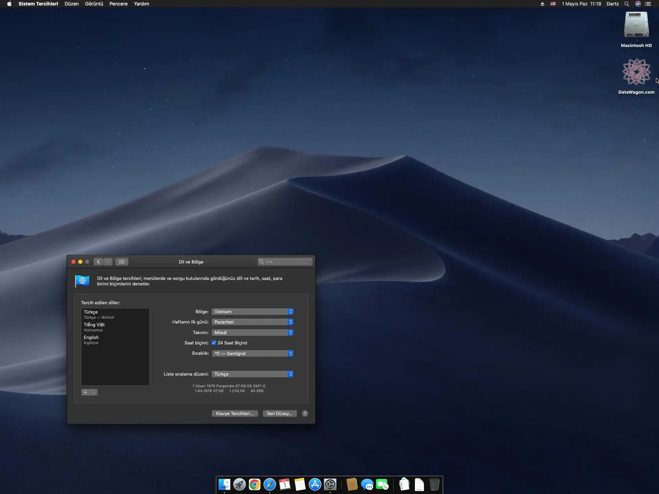
Task: Click the help question mark button
Action: tap(305, 413)
